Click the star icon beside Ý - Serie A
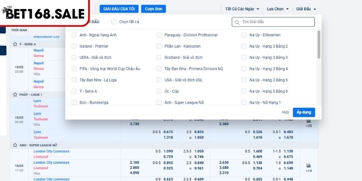The image size is (362, 181). (x=15, y=44)
